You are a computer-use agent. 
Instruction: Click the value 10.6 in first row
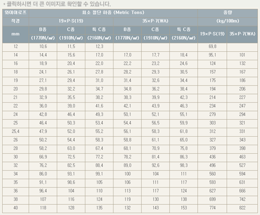43,47
